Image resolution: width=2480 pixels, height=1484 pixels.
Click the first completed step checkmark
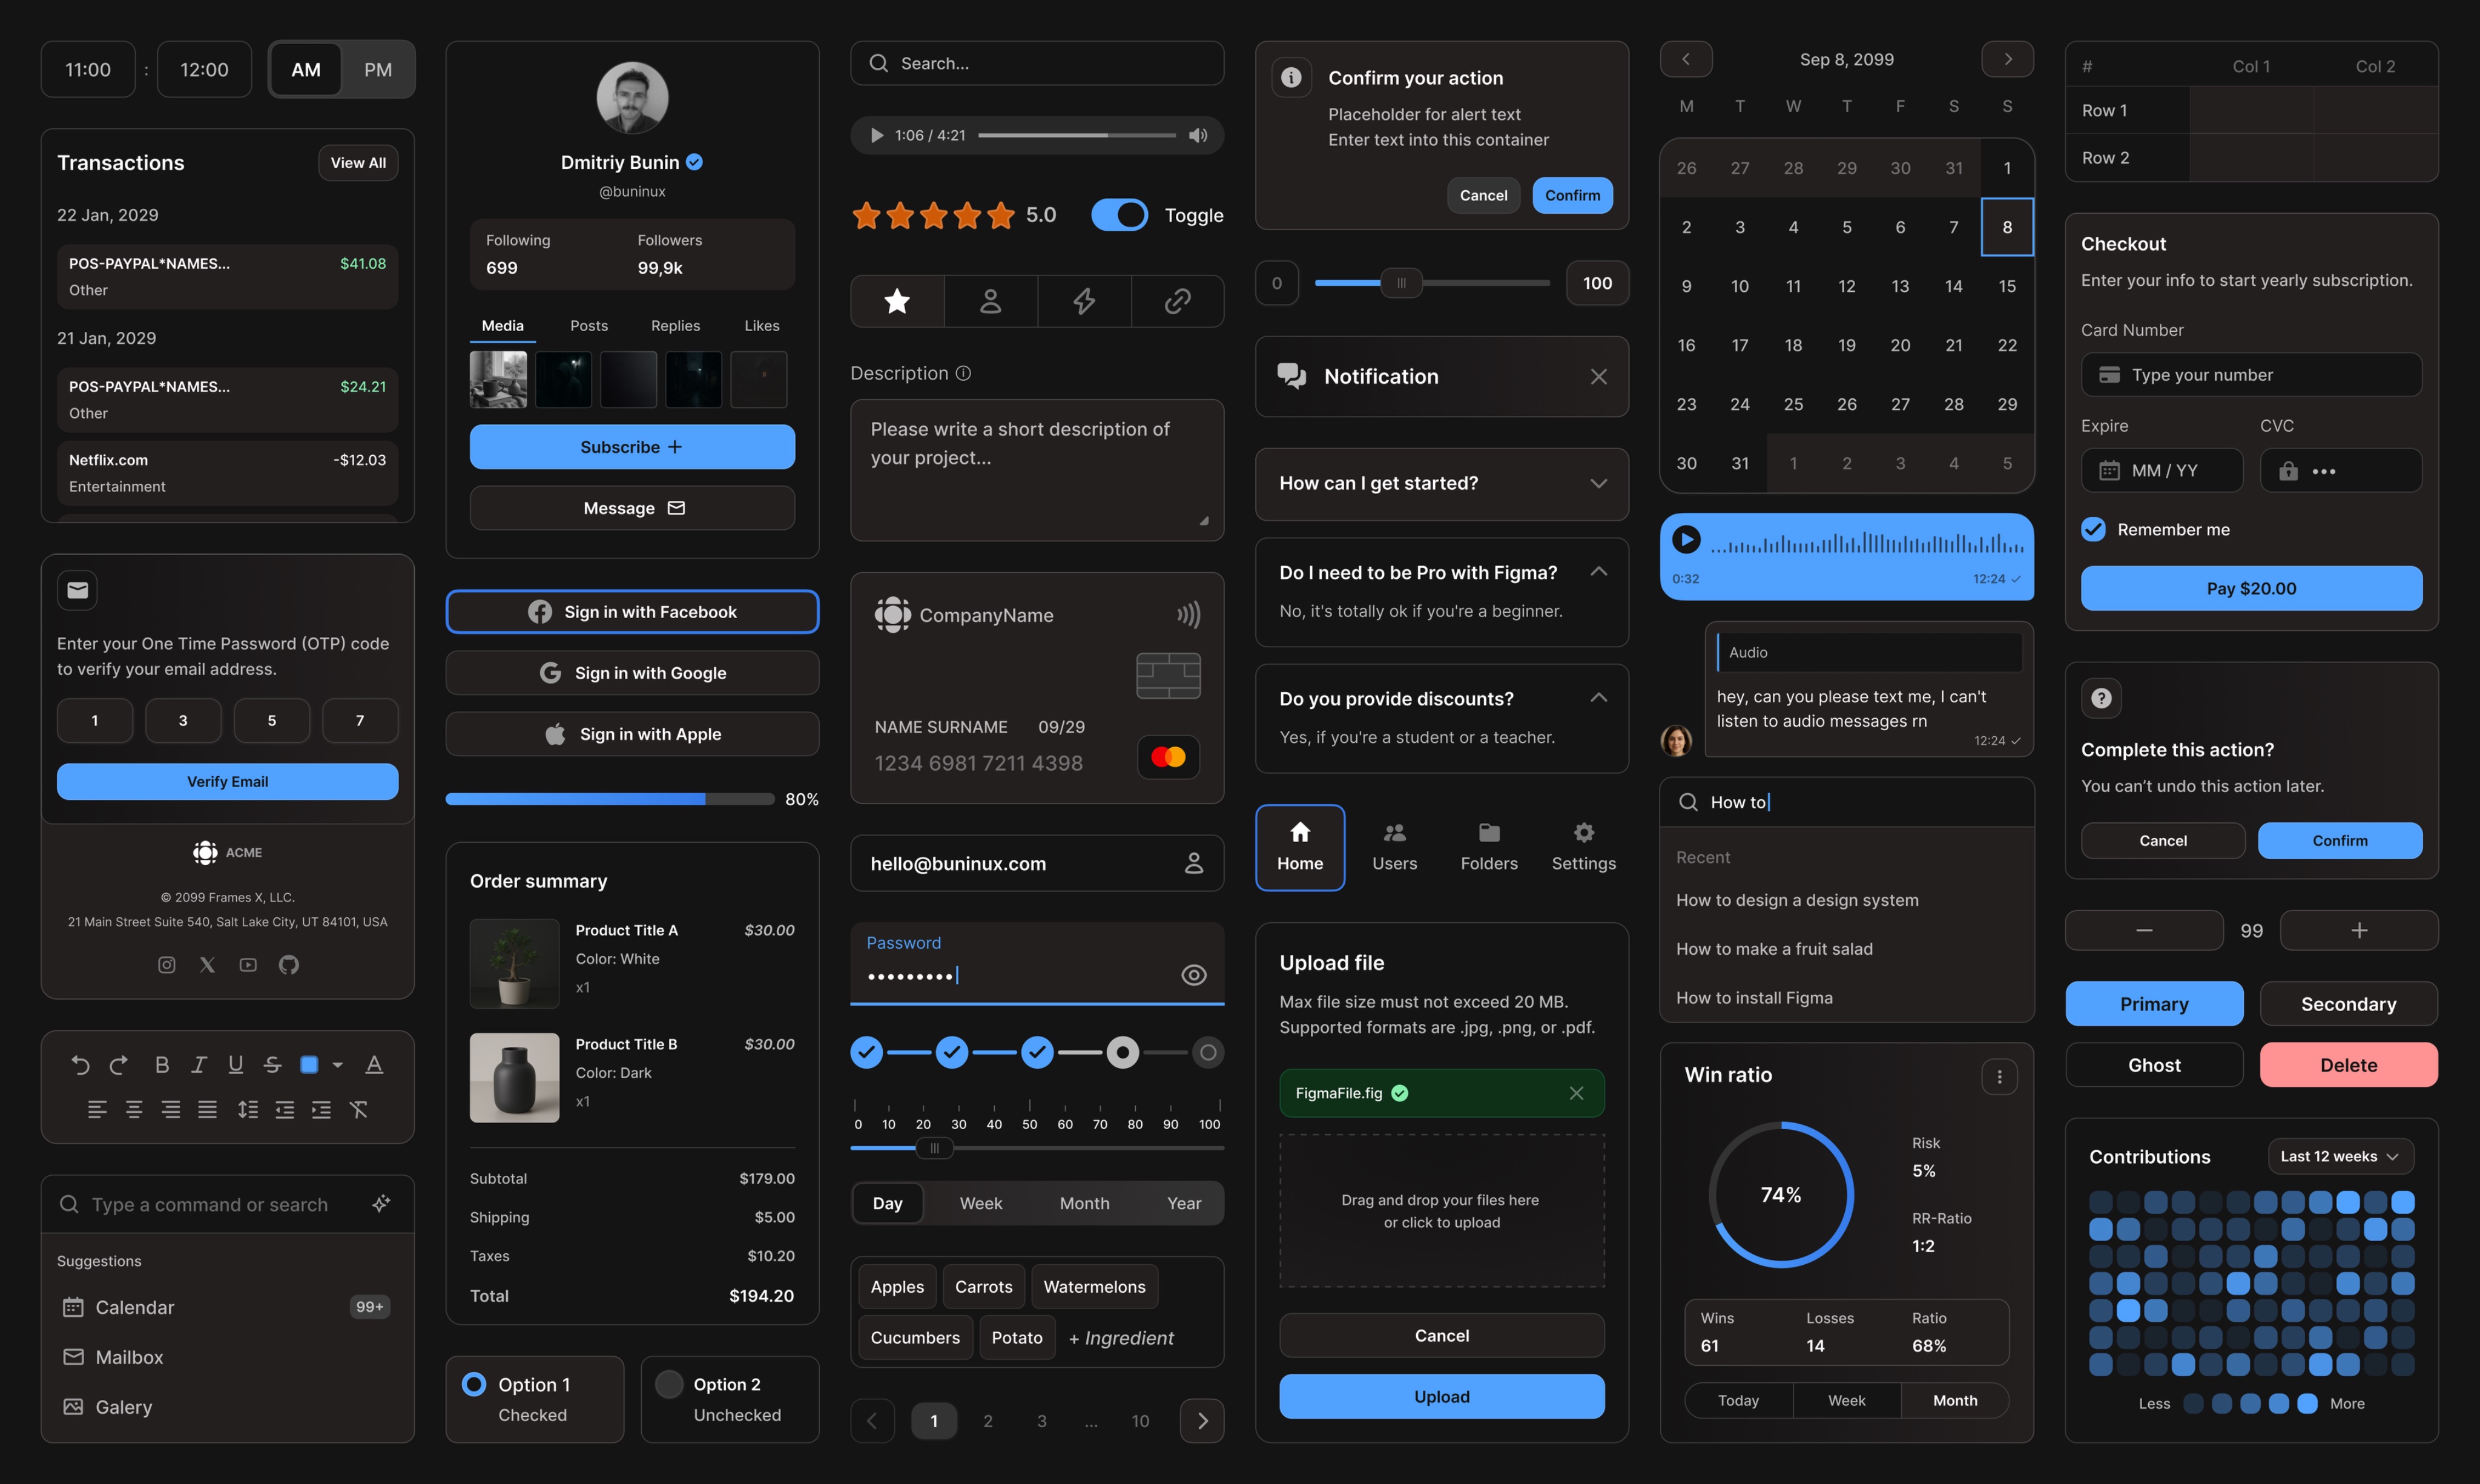coord(866,1052)
